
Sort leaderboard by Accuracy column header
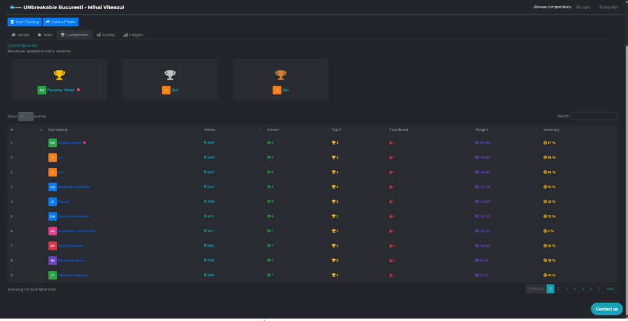[551, 130]
